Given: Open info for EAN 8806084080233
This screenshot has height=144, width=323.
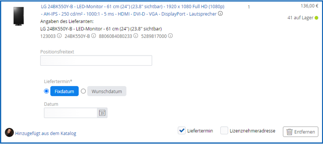Looking at the screenshot, I should (x=136, y=36).
